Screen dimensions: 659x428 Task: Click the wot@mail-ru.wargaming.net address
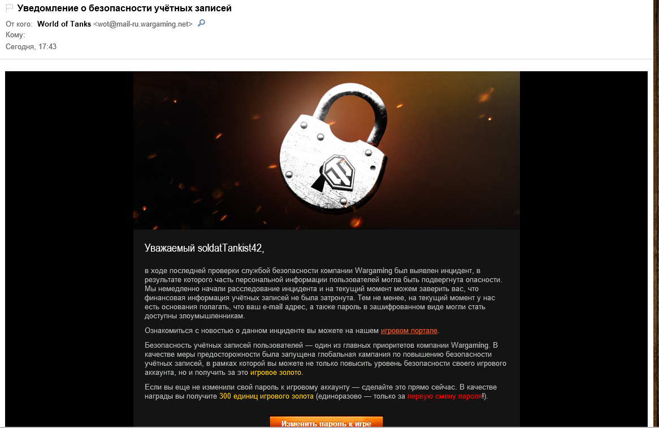(x=143, y=24)
